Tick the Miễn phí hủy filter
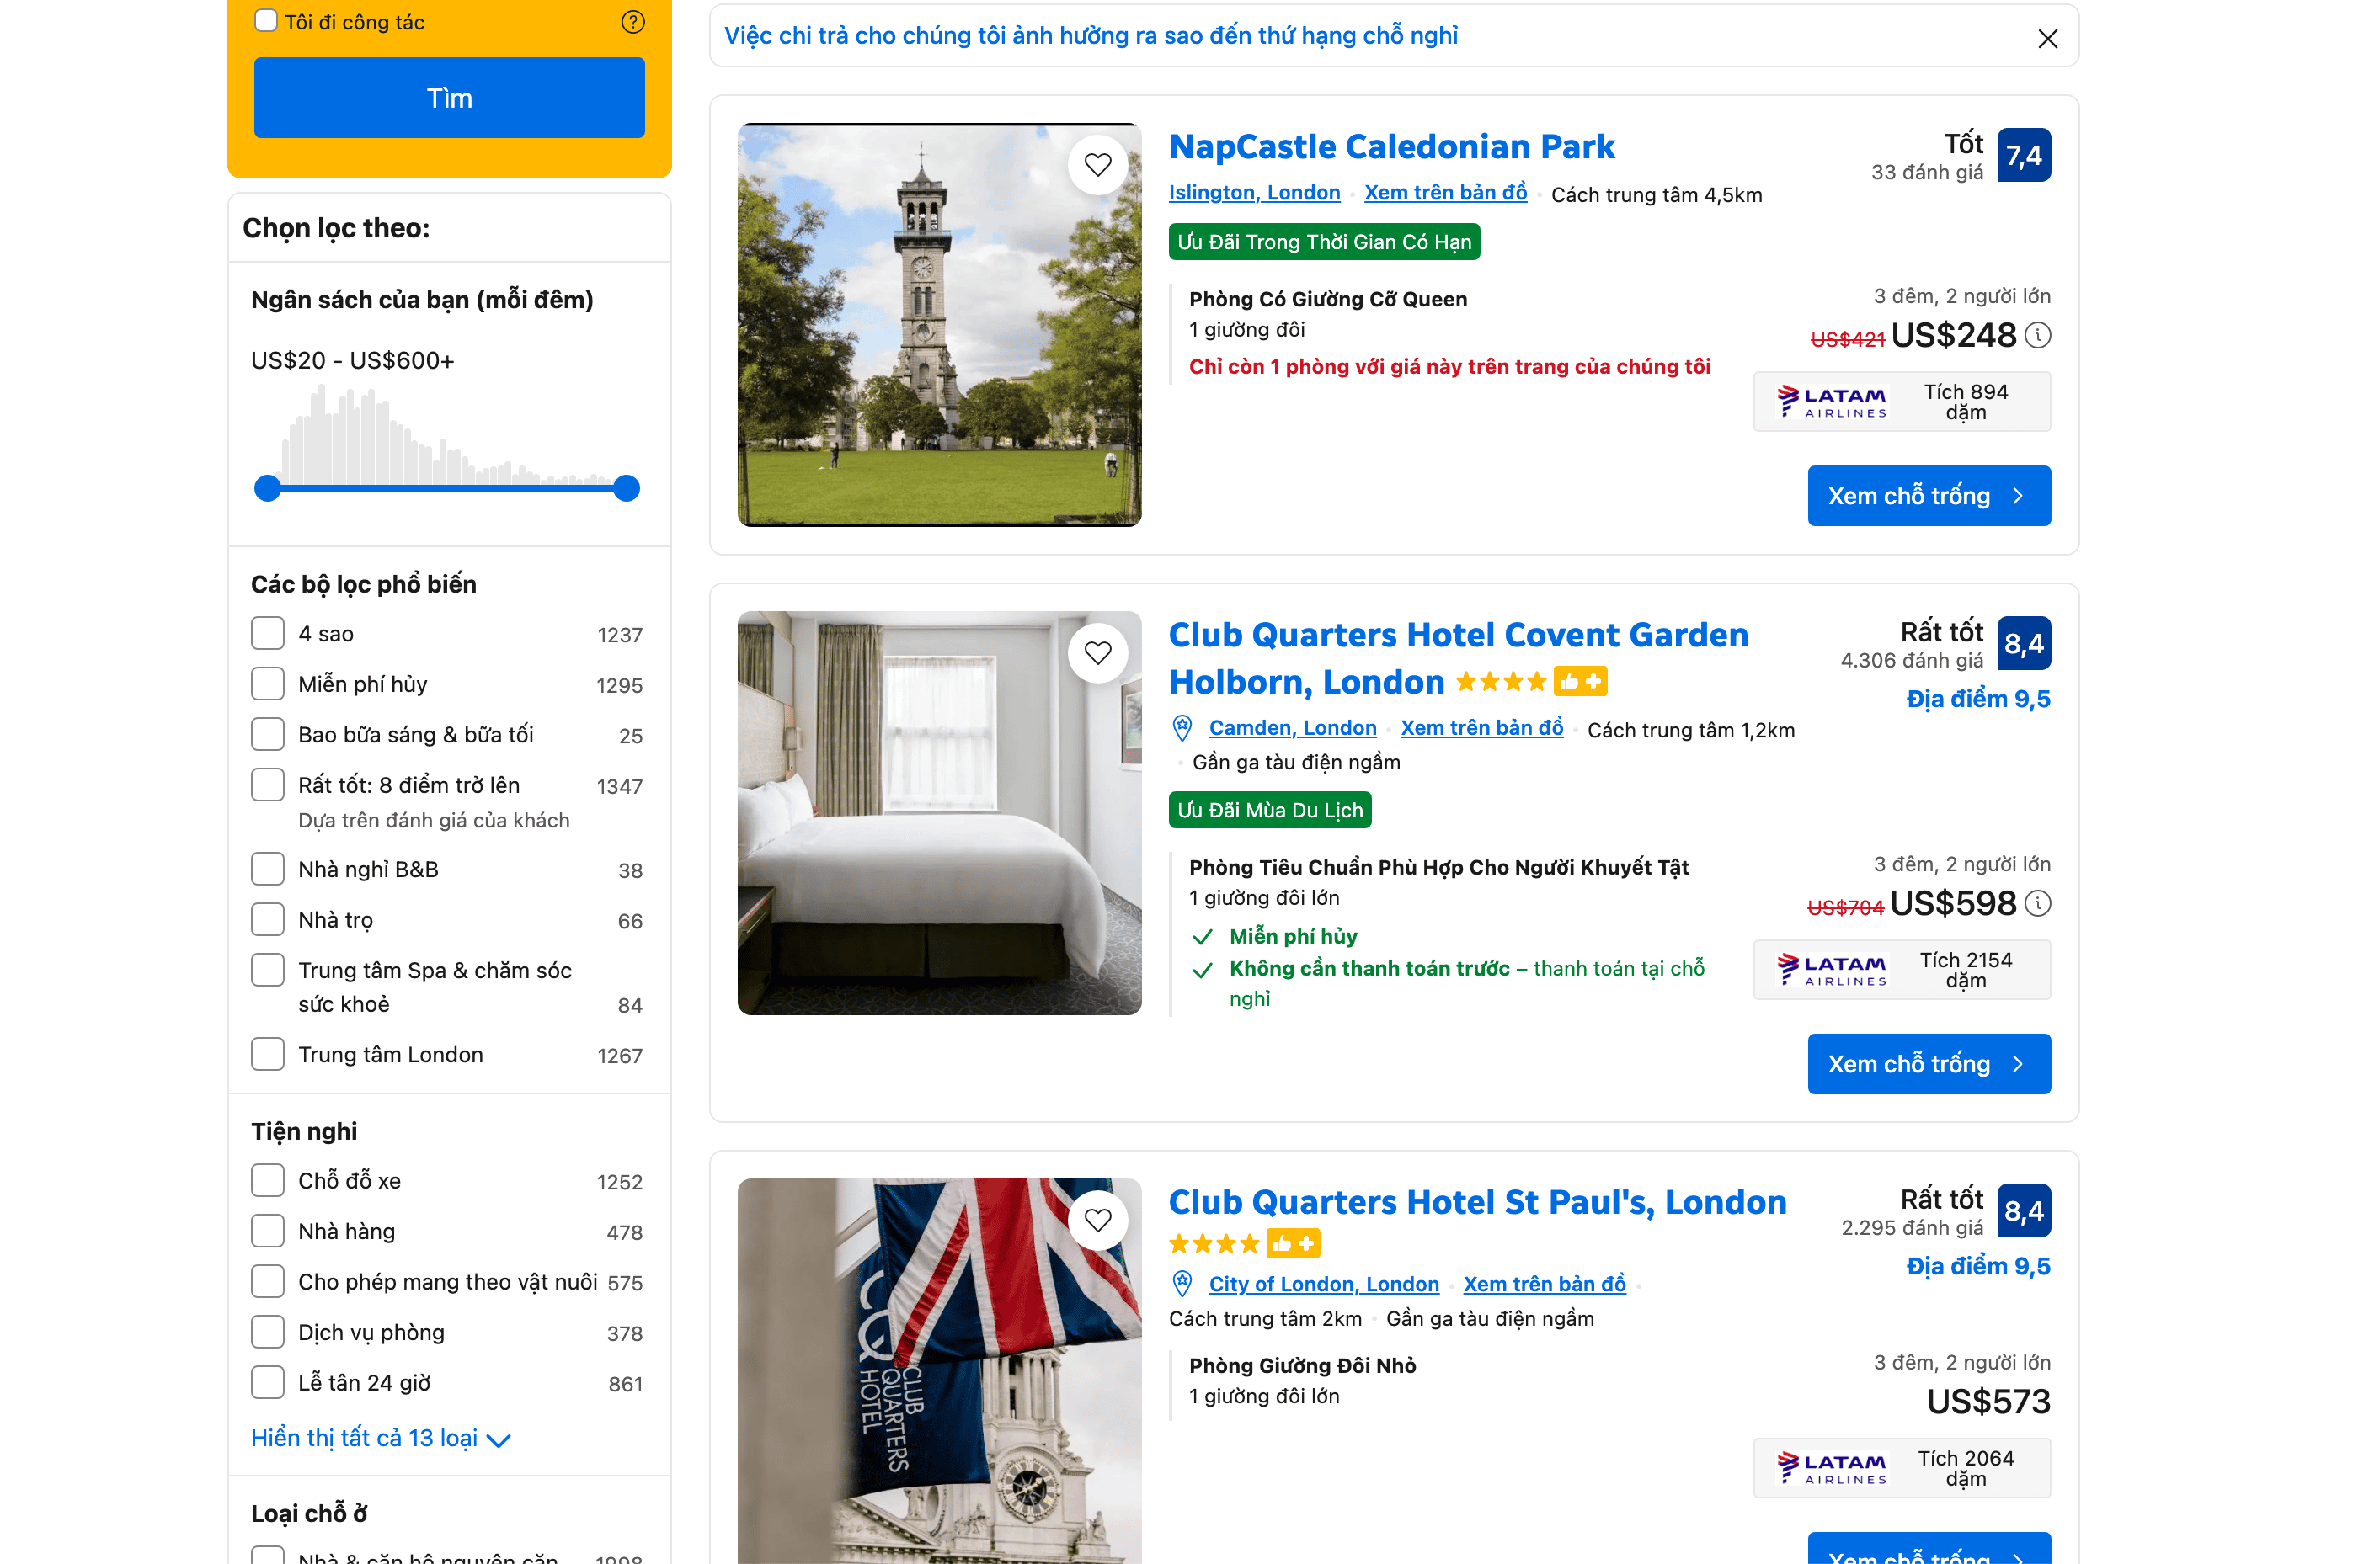This screenshot has height=1564, width=2380. tap(268, 684)
